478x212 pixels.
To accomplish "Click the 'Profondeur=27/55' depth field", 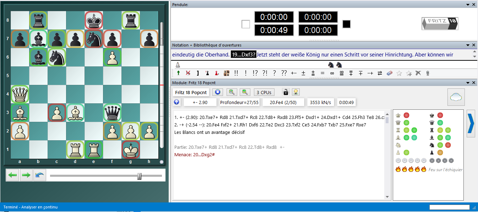I will click(239, 102).
